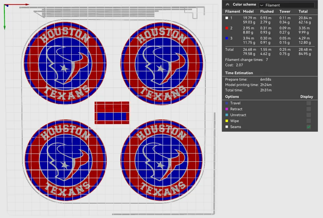Enable the Retract display checkbox
The width and height of the screenshot is (323, 218).
point(308,109)
